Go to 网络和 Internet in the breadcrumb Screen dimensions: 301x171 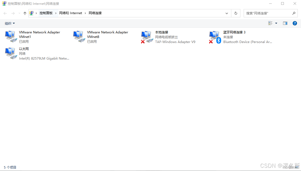click(71, 13)
